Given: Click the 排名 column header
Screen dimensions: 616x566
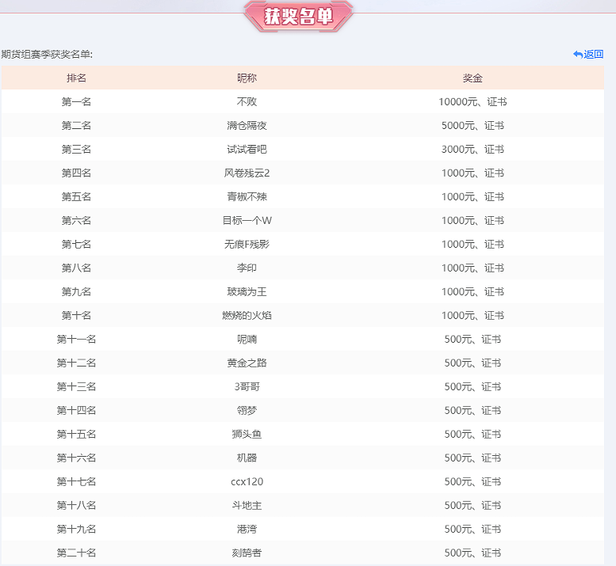Looking at the screenshot, I should coord(76,78).
